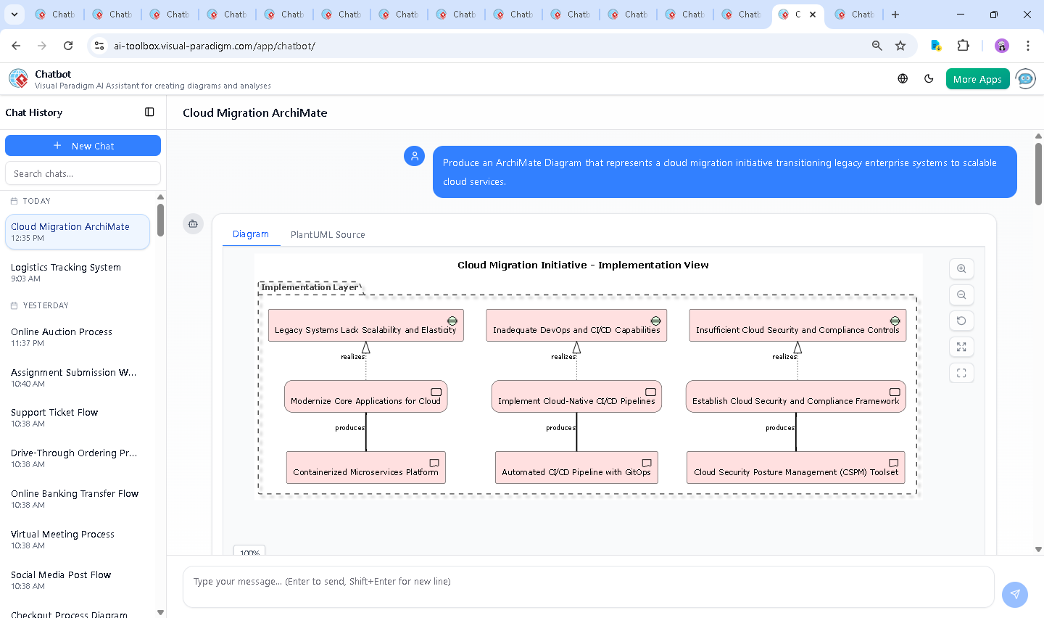Open the chatbot assistant icon
Viewport: 1044px width, 618px height.
(1025, 78)
